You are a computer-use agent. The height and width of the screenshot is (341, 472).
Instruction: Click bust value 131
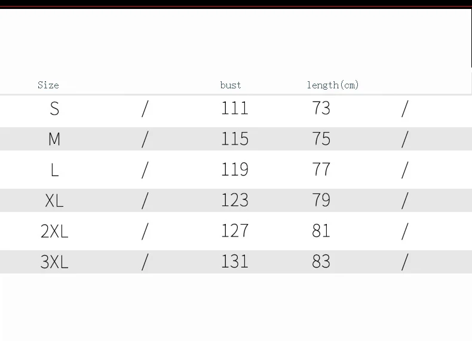[x=235, y=261]
